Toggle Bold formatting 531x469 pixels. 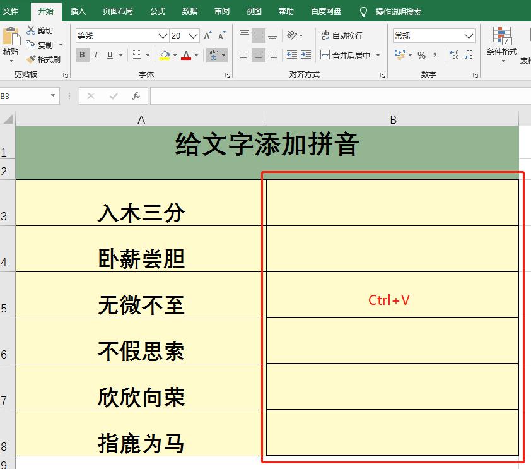(x=82, y=55)
